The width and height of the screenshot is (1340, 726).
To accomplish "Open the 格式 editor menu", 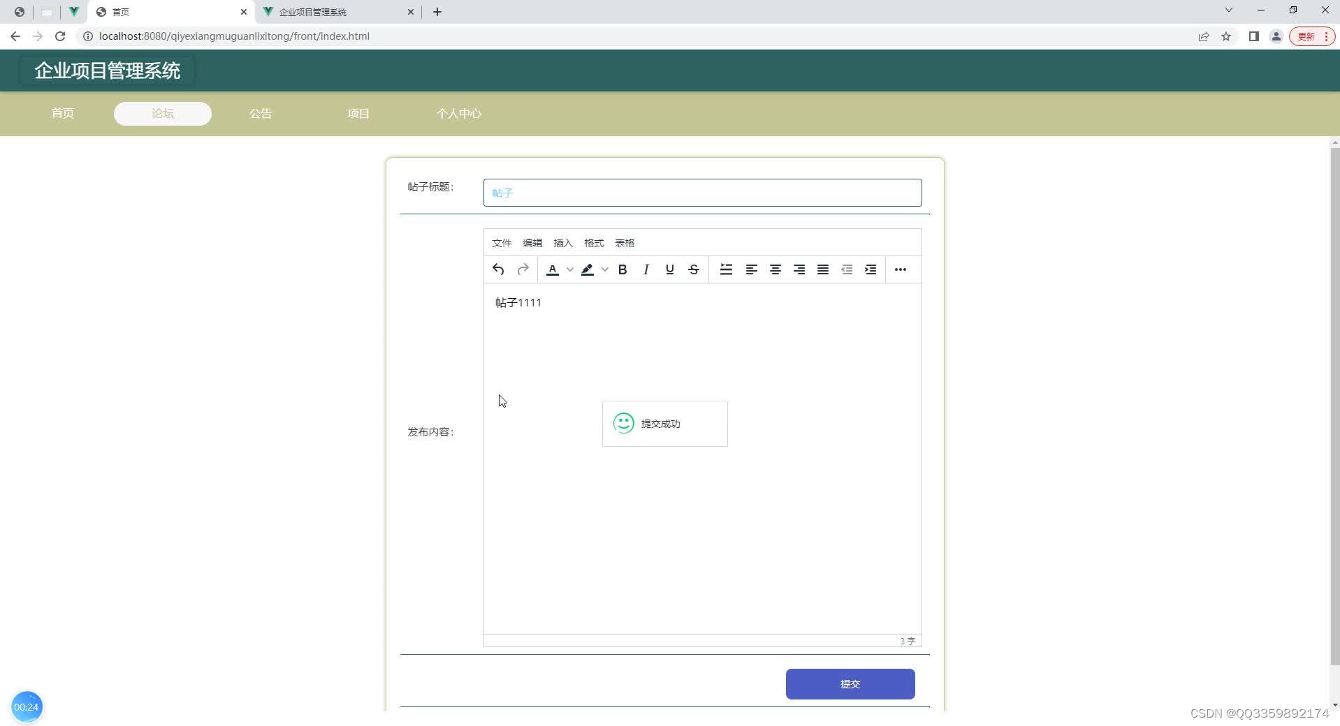I will 594,243.
